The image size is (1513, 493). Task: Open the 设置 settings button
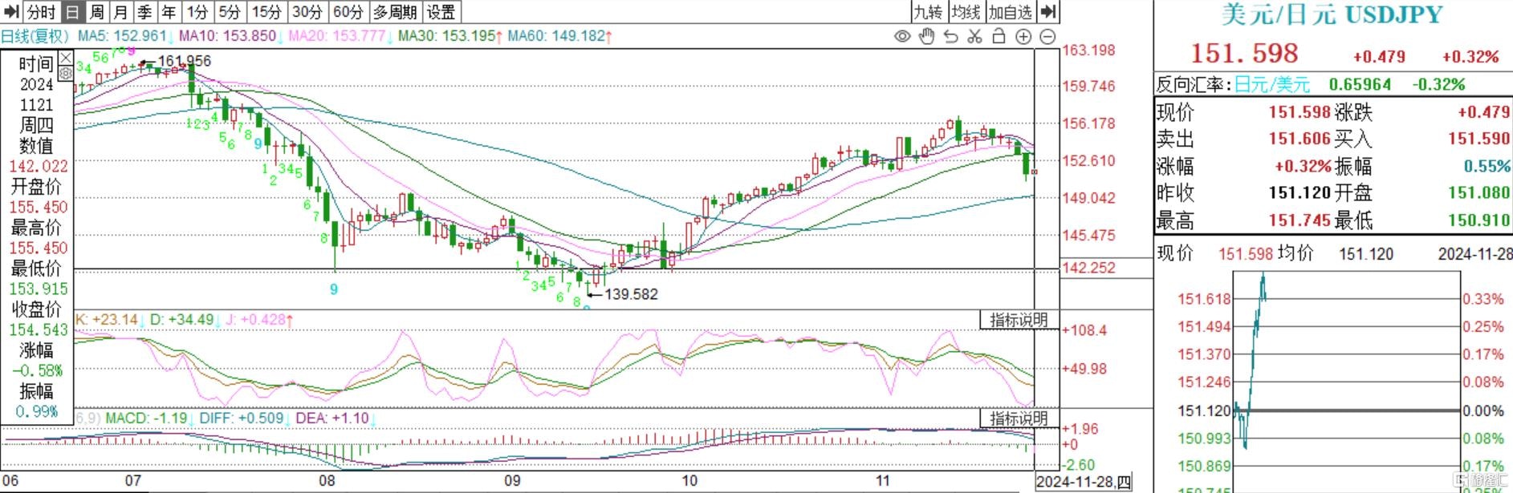pyautogui.click(x=441, y=11)
